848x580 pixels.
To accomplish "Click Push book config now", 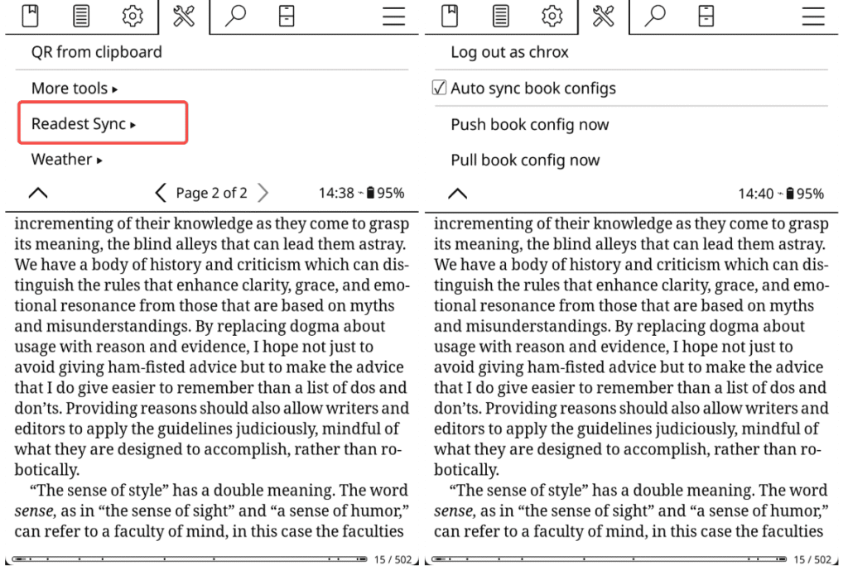I will [529, 124].
